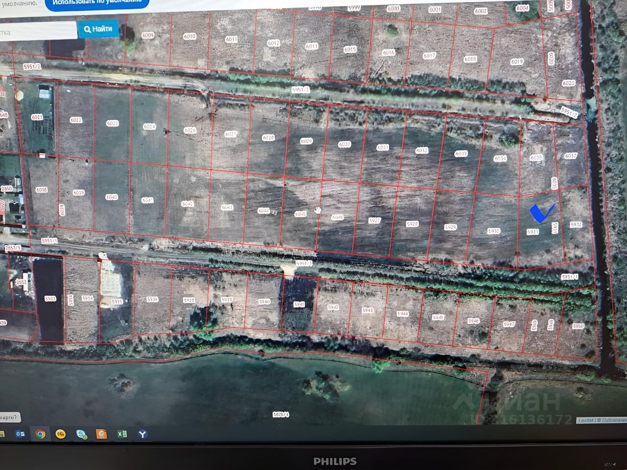Select parcel label 5938 on map
627x470 pixels.
pos(189,300)
